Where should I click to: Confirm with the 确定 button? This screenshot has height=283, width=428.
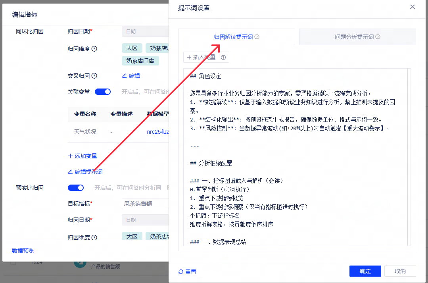click(x=365, y=271)
